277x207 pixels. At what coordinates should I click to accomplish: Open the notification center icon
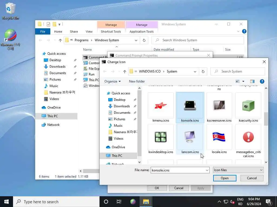point(268,202)
